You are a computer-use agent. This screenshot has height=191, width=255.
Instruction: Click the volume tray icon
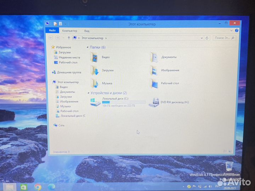click(210, 186)
